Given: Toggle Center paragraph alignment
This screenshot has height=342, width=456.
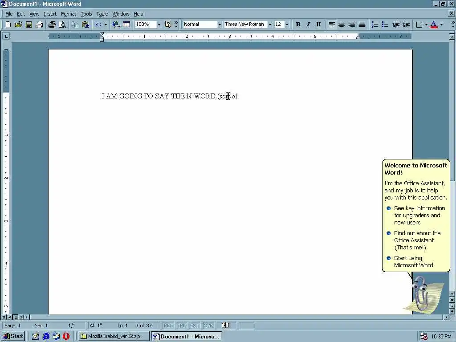Looking at the screenshot, I should (342, 24).
